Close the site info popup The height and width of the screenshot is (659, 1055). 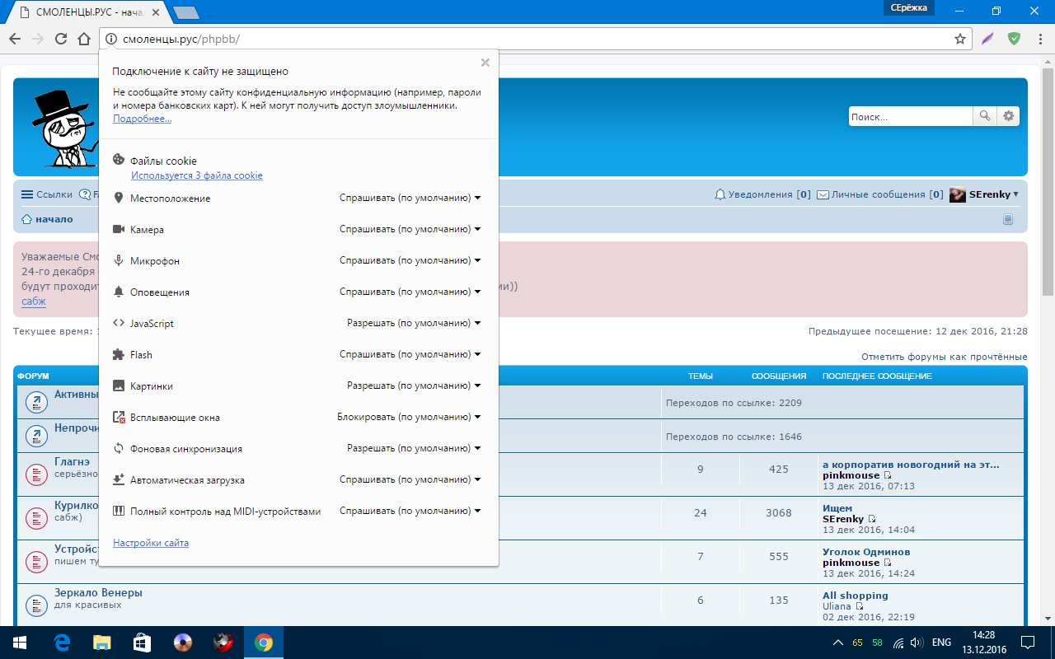(485, 63)
